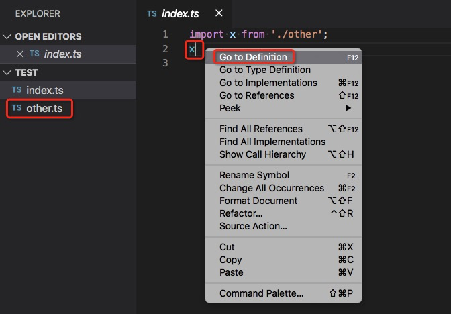
Task: Click Find All References
Action: click(260, 129)
